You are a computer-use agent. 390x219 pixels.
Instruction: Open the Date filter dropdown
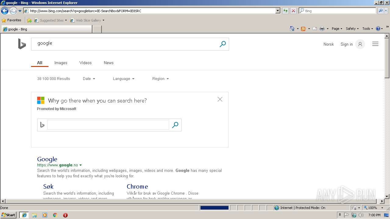pos(89,78)
